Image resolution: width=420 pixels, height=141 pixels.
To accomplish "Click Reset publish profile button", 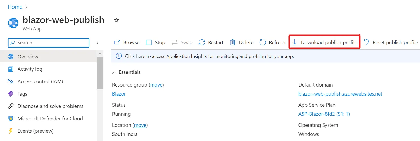I will (x=391, y=42).
